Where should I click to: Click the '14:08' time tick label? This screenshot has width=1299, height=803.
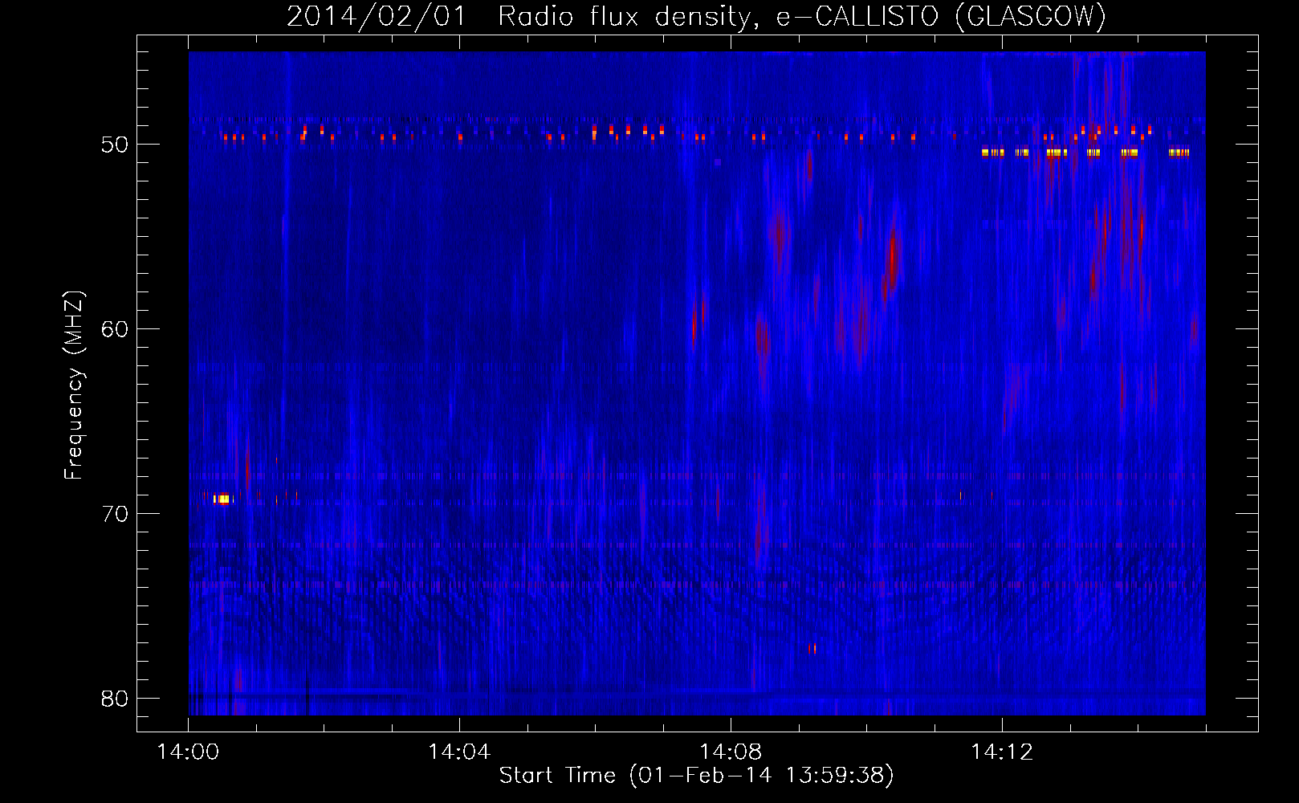point(731,752)
